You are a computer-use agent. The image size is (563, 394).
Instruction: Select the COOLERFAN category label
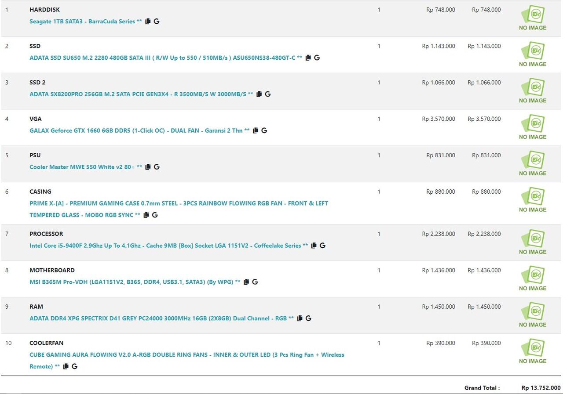47,343
